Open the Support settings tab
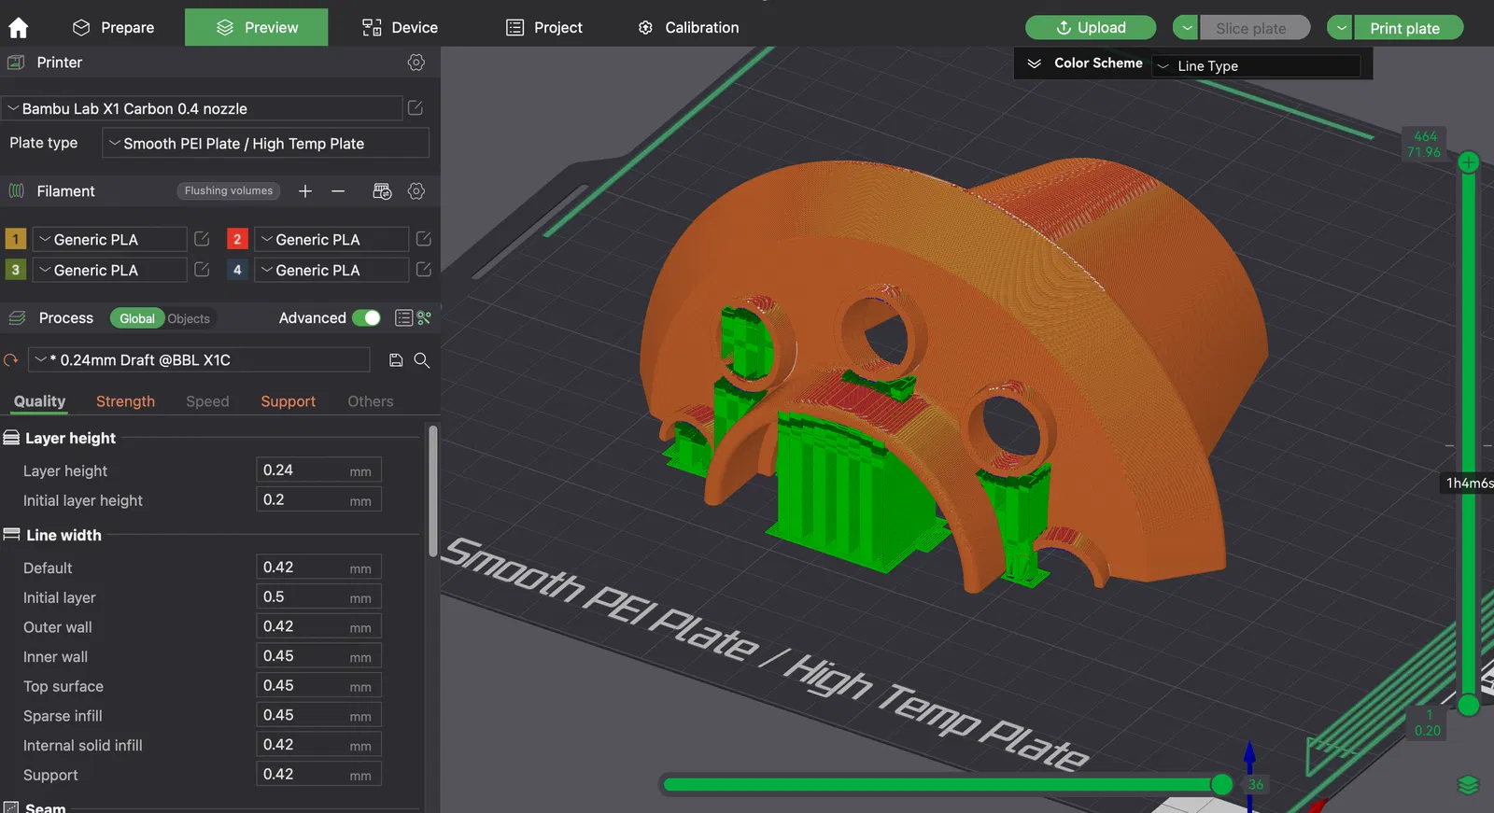The image size is (1494, 813). click(x=288, y=401)
